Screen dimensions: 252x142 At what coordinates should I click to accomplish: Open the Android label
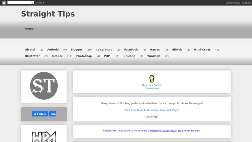(53, 50)
